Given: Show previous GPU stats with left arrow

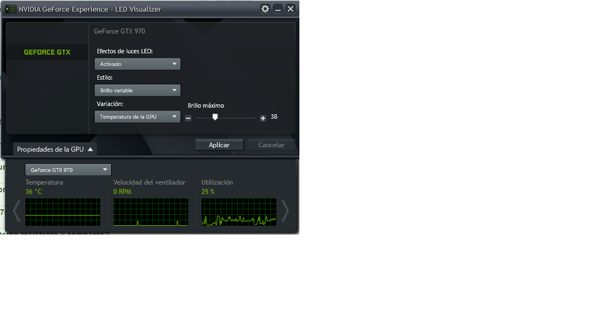Looking at the screenshot, I should click(17, 211).
